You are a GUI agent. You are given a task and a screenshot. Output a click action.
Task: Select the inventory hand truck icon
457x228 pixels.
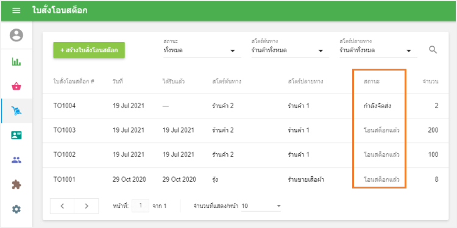coord(17,111)
